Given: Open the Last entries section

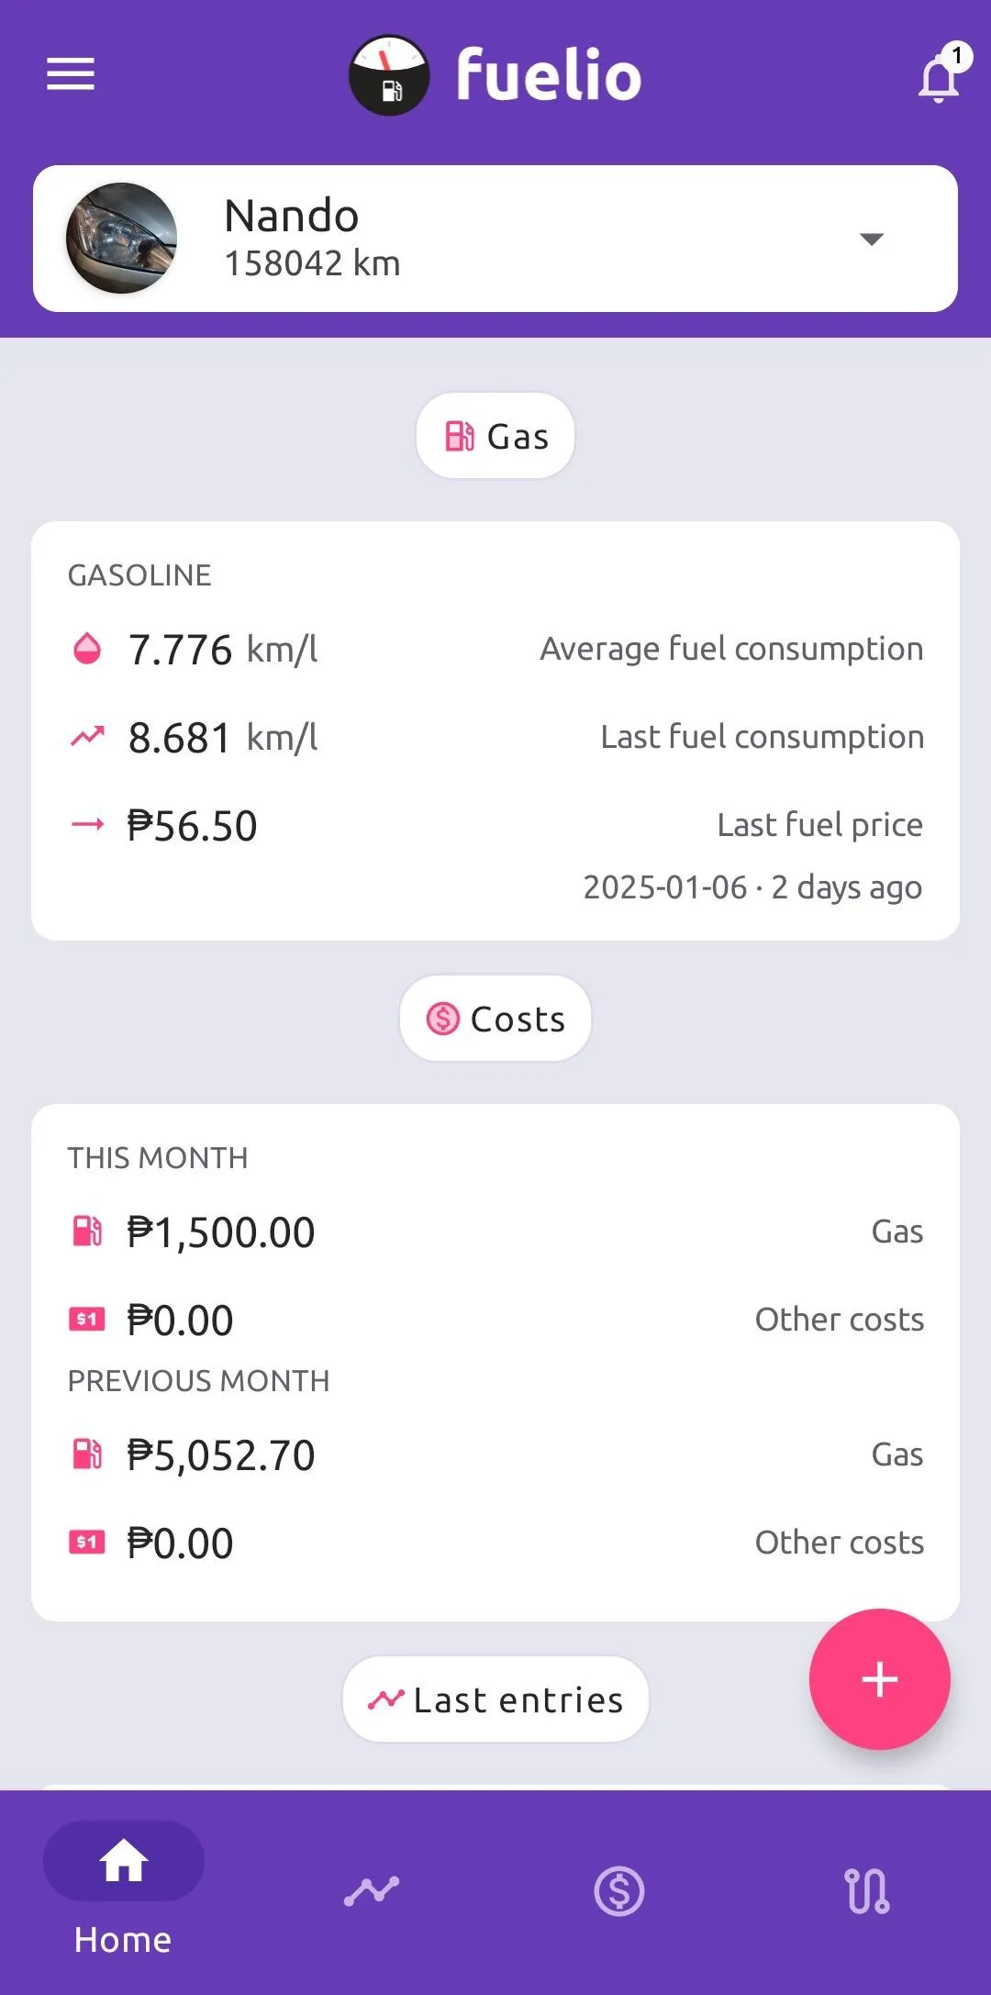Looking at the screenshot, I should point(495,1700).
